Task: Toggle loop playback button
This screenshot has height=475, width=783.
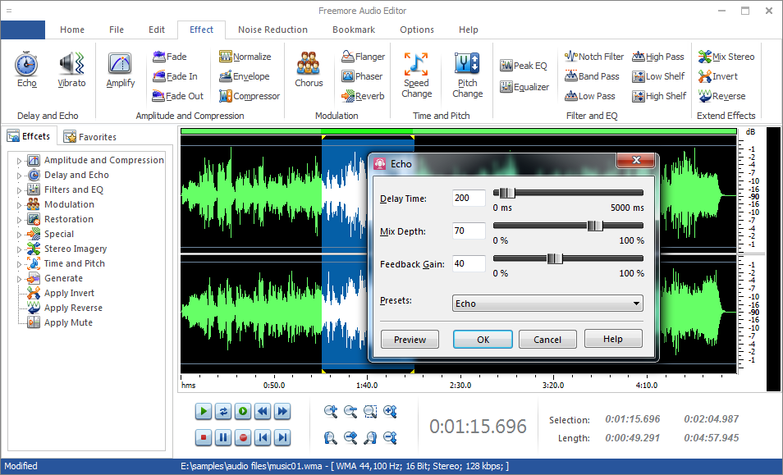Action: tap(223, 411)
